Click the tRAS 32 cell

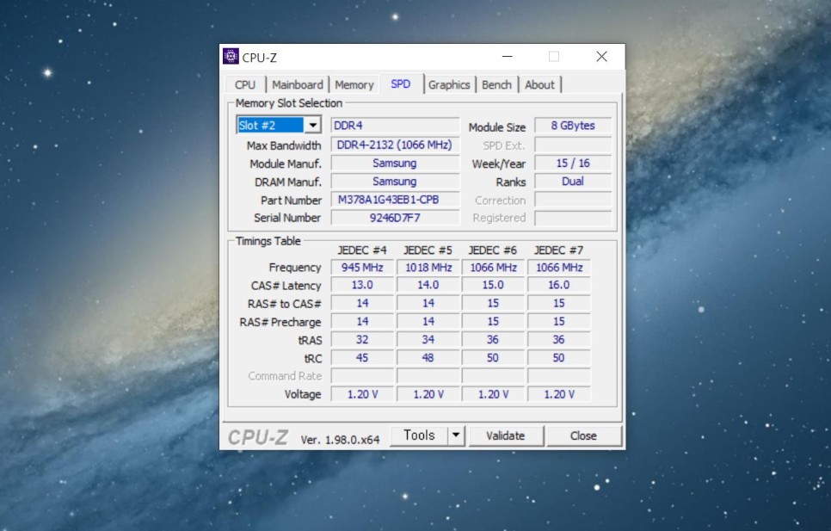coord(362,340)
